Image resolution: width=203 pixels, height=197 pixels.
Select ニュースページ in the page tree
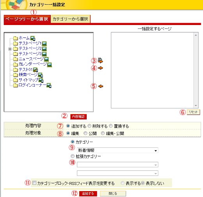(x=31, y=59)
